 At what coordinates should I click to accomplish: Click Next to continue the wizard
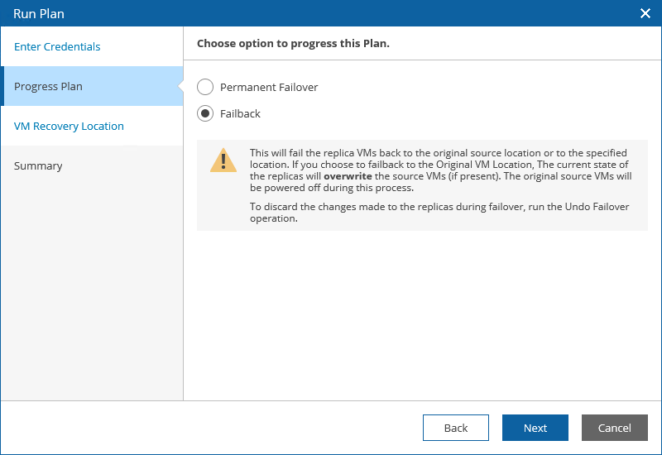tap(535, 428)
